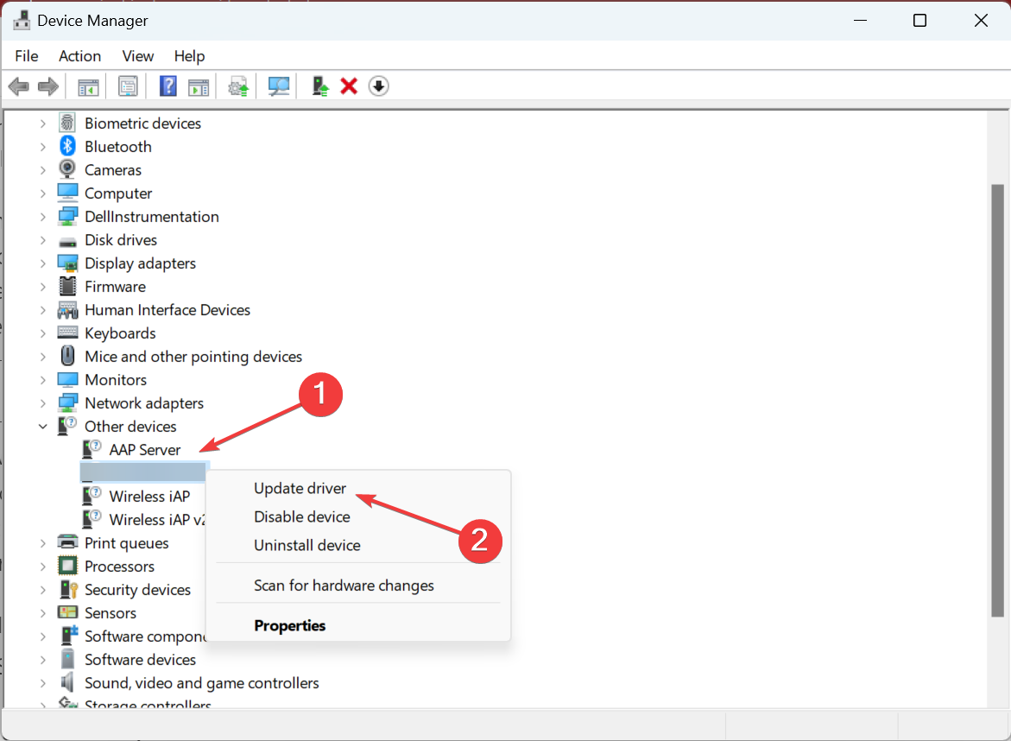The image size is (1011, 741).
Task: Expand the Bluetooth category
Action: (x=43, y=147)
